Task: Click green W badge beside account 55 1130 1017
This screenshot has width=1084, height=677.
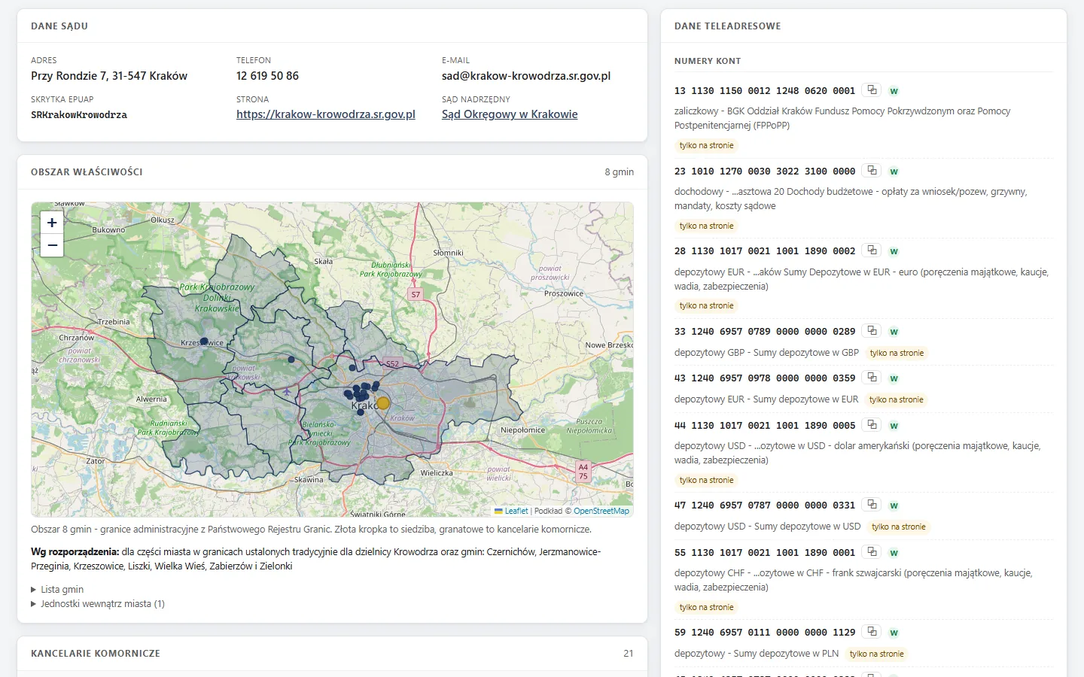Action: 894,553
